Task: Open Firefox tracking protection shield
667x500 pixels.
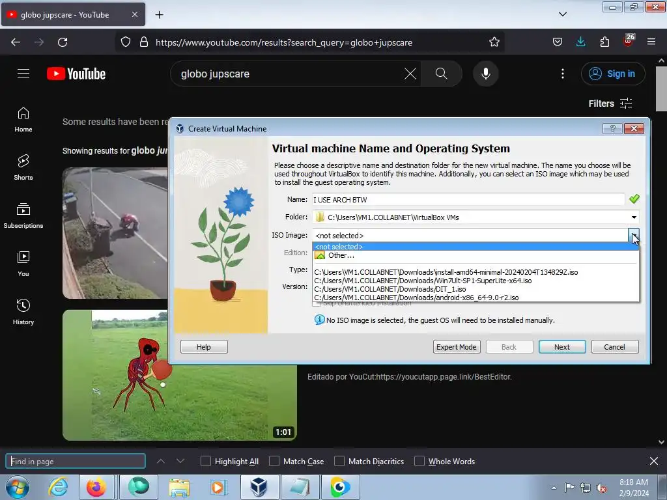Action: pos(126,42)
